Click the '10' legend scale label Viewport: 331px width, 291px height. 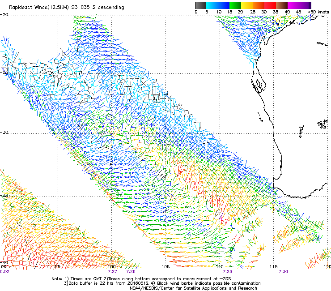coord(219,12)
